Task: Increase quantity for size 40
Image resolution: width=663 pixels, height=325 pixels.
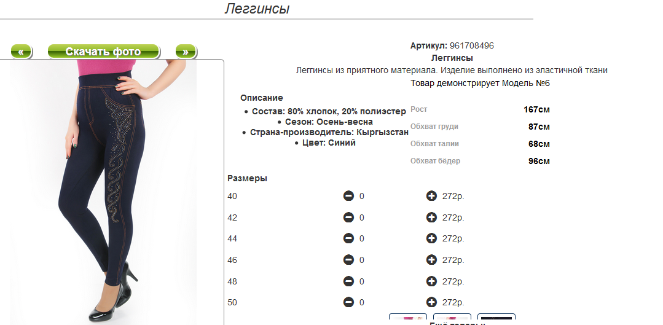Action: pyautogui.click(x=431, y=196)
